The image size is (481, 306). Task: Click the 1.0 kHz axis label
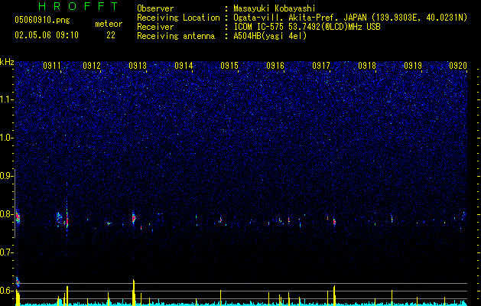coord(6,138)
